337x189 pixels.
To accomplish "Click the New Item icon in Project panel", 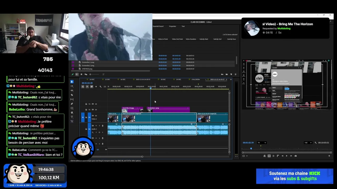I will coord(231,74).
